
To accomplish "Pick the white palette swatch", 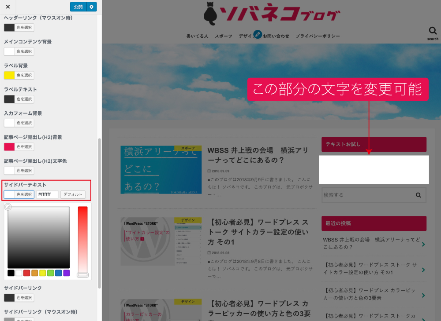I will pyautogui.click(x=19, y=273).
